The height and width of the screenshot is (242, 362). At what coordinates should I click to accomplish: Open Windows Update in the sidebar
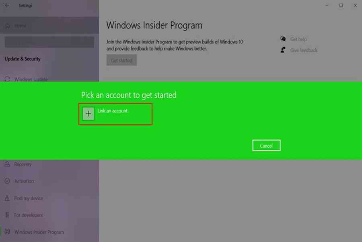click(31, 79)
